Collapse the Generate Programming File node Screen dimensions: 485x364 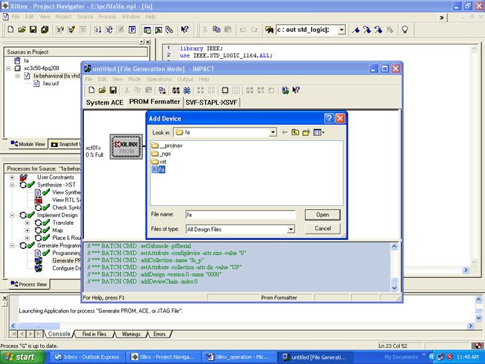pyautogui.click(x=12, y=245)
